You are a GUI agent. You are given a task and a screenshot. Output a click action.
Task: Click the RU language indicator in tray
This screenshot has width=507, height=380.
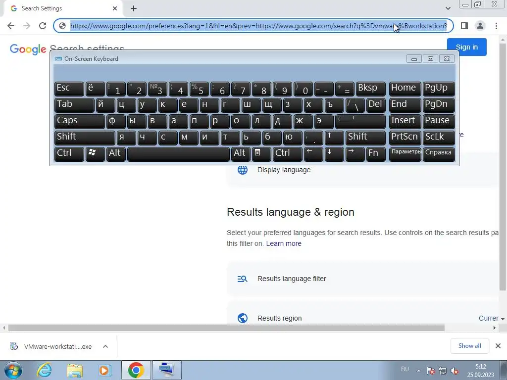[x=405, y=369]
